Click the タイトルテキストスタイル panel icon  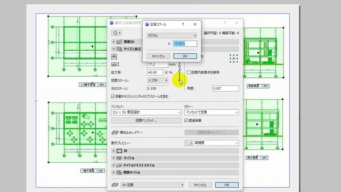pos(119,165)
